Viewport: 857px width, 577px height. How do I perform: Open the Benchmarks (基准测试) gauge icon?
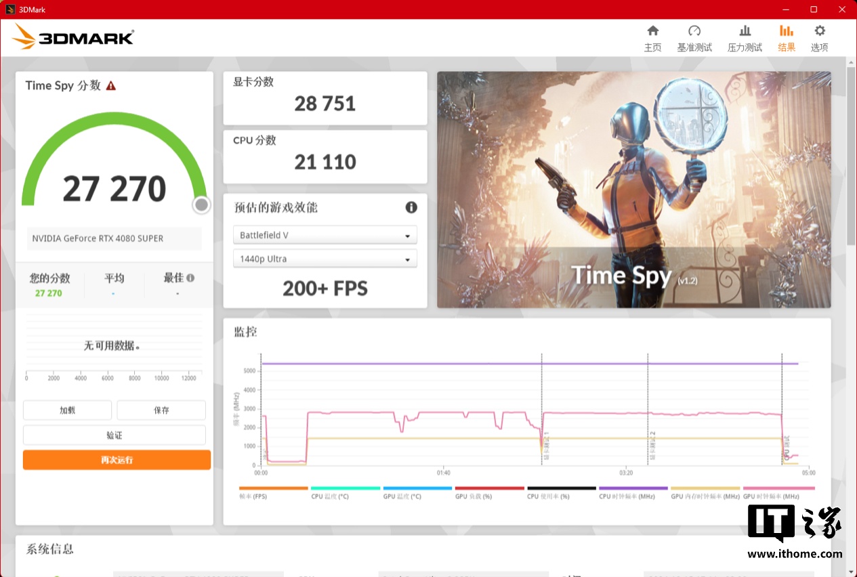click(694, 31)
